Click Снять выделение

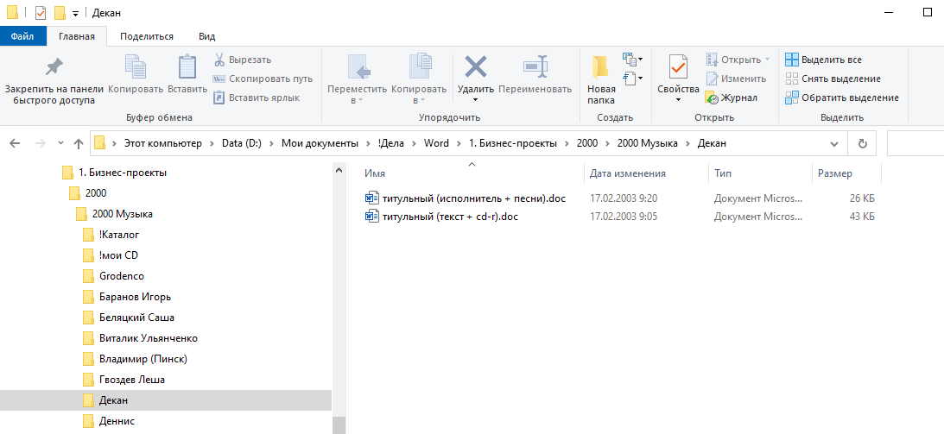[833, 79]
